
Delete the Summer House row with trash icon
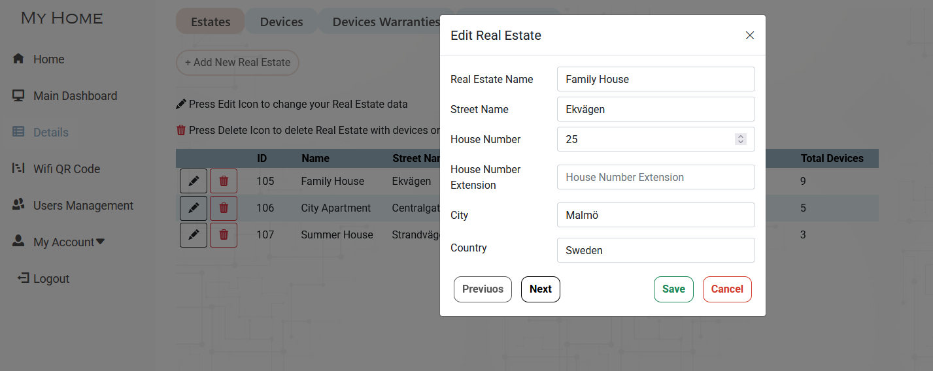(224, 234)
